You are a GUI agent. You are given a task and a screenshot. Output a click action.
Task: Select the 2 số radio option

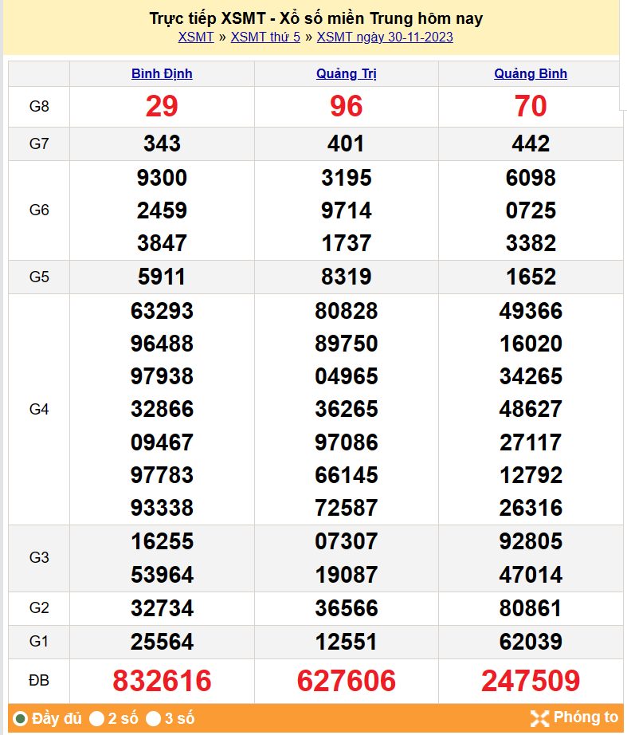(97, 719)
